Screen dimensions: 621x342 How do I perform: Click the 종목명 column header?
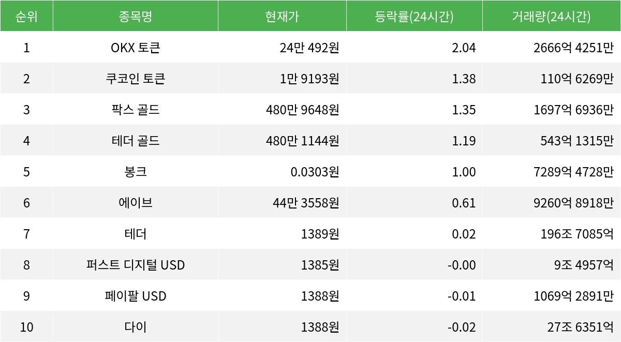pos(135,16)
